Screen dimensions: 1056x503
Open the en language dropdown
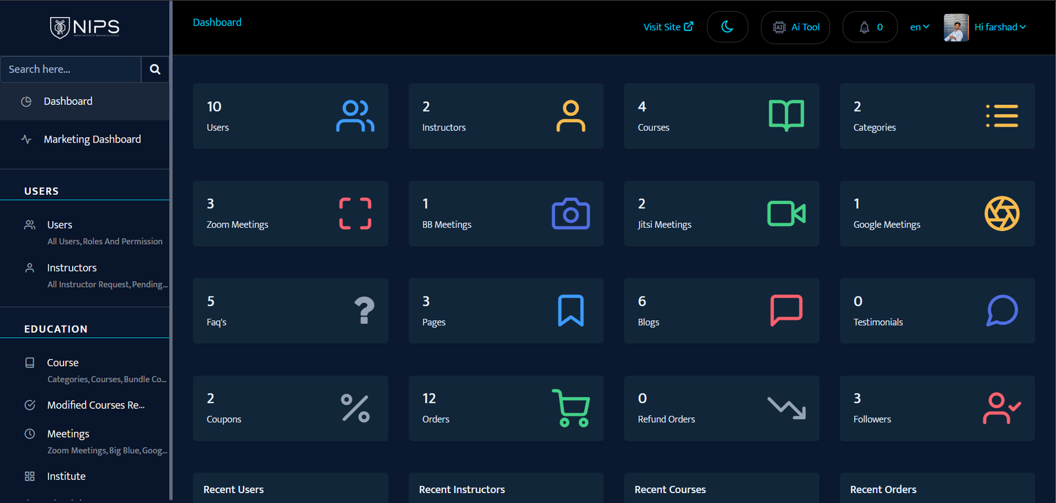[919, 27]
